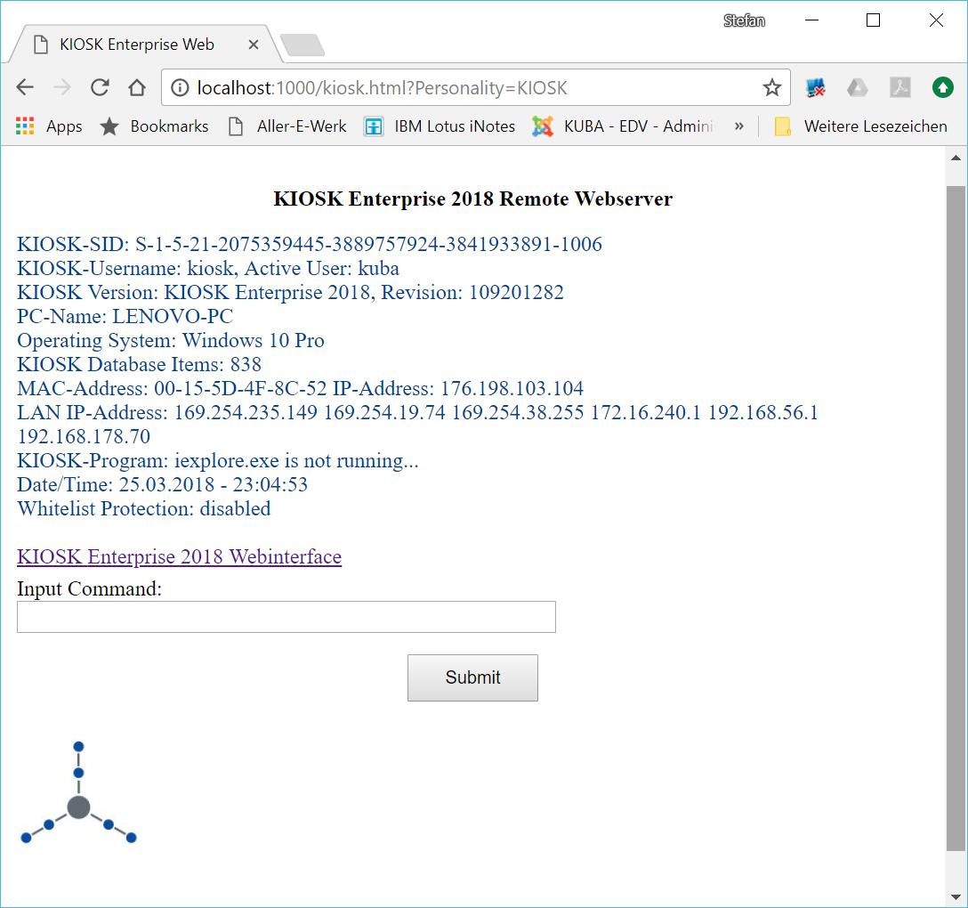Click the browser back arrow
This screenshot has height=908, width=968.
[25, 87]
